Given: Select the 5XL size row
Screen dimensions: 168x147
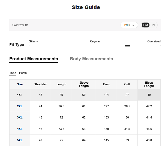Looking at the screenshot, I should pyautogui.click(x=20, y=140).
